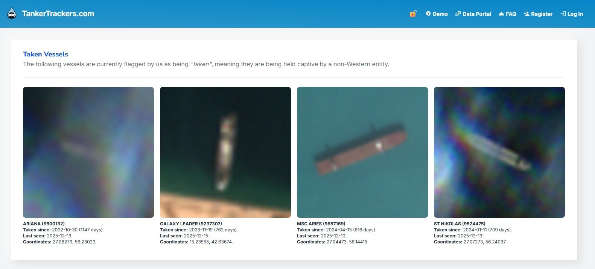Image resolution: width=595 pixels, height=269 pixels.
Task: Go to TankerTrackers.com home title
Action: 58,14
